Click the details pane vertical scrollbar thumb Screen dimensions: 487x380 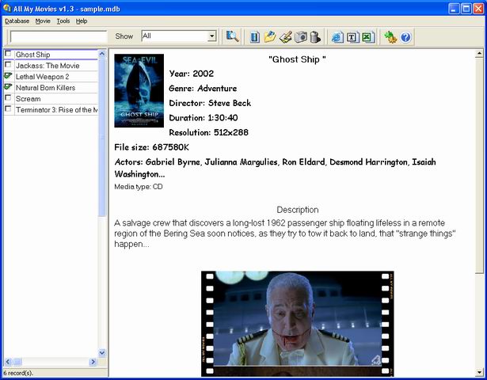click(479, 165)
